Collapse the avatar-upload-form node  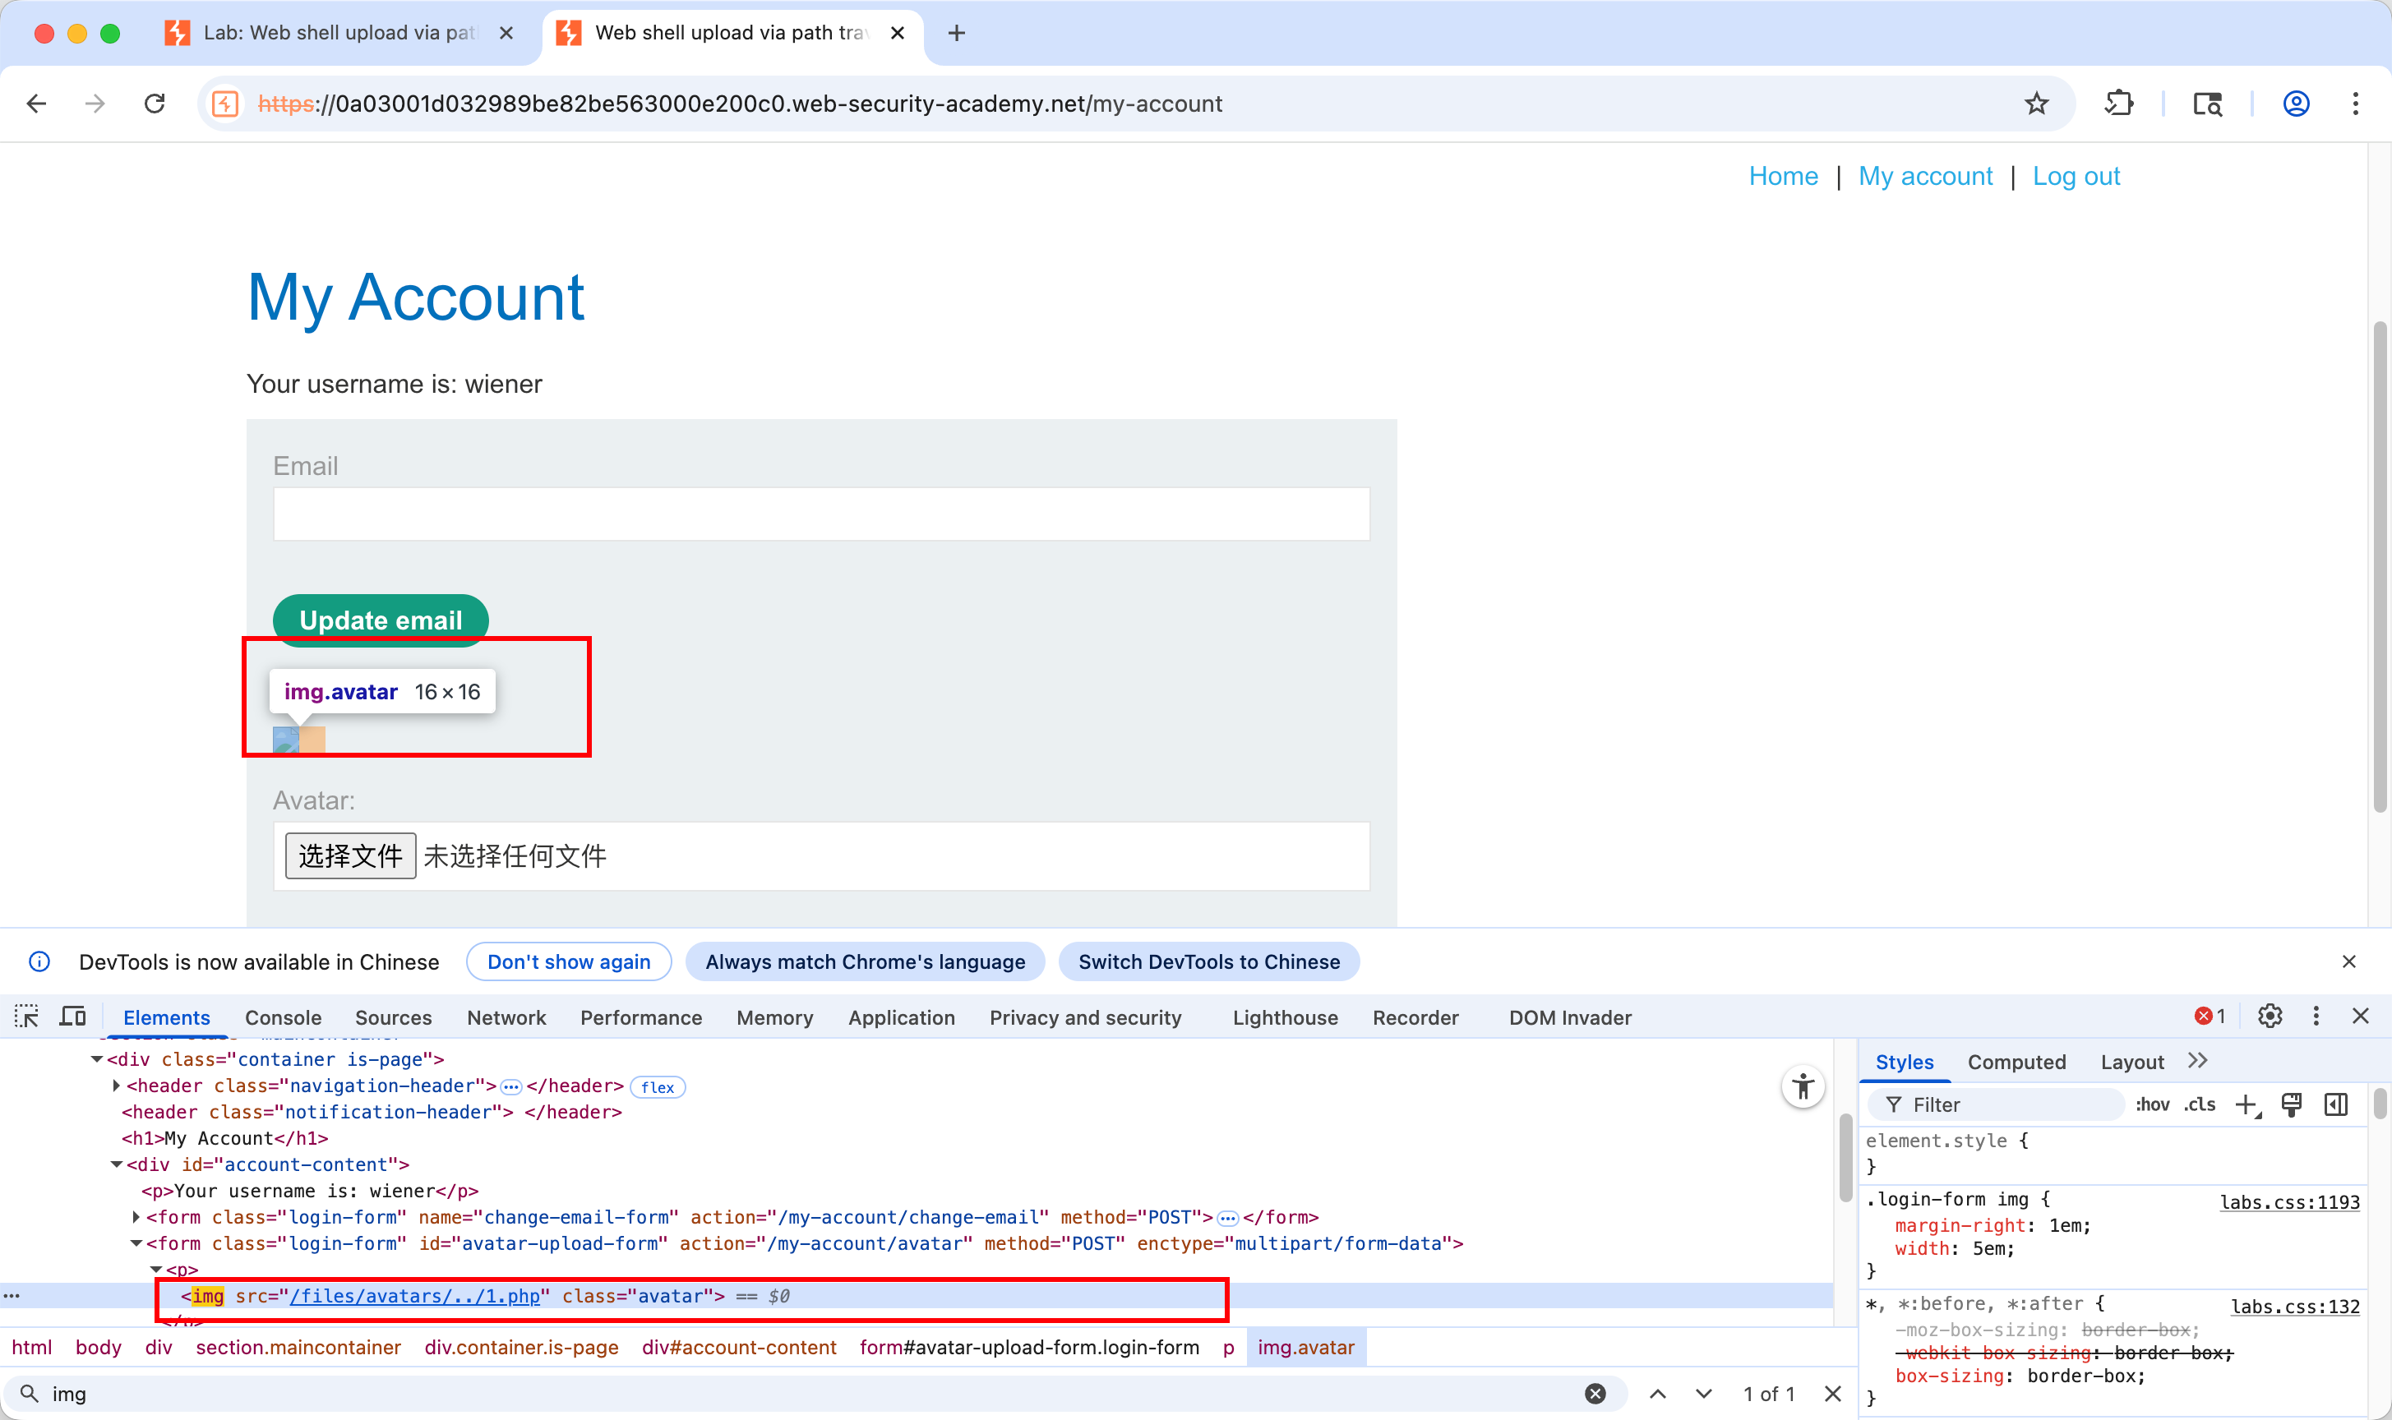point(136,1244)
